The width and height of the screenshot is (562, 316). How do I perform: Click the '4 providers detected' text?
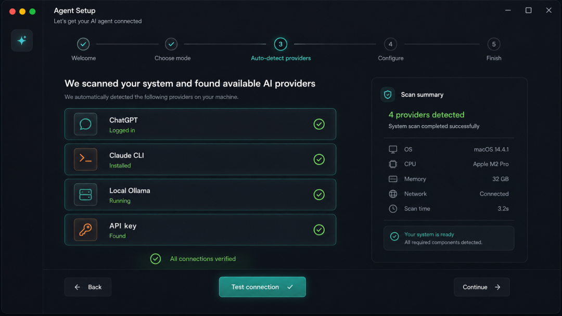pos(427,115)
